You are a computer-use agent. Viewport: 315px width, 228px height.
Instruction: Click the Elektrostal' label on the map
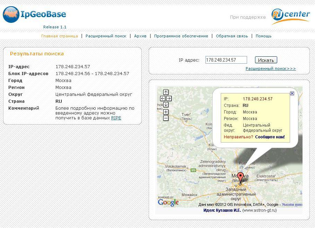click(x=266, y=176)
